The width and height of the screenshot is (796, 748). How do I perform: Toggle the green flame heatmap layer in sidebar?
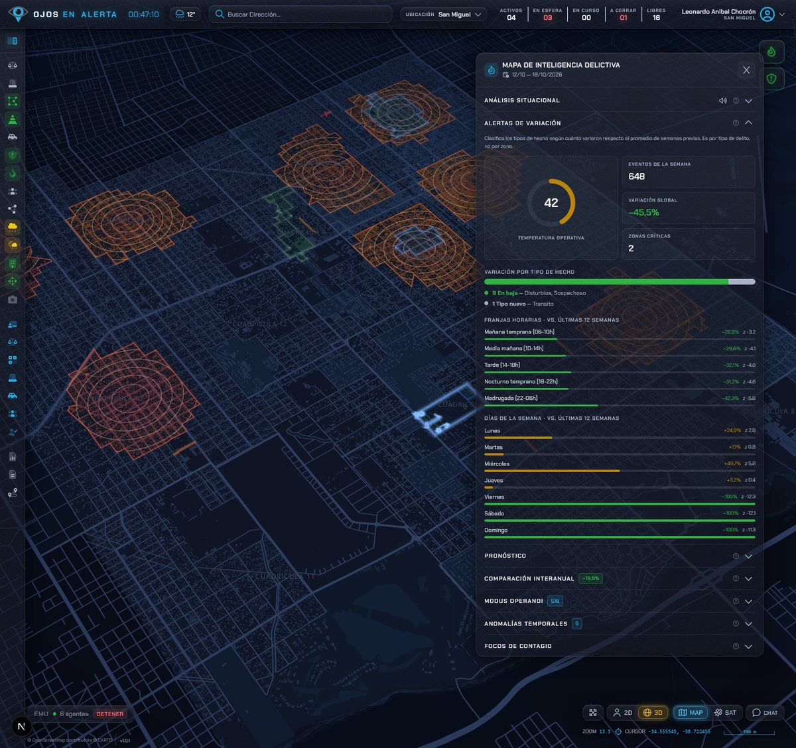point(13,173)
